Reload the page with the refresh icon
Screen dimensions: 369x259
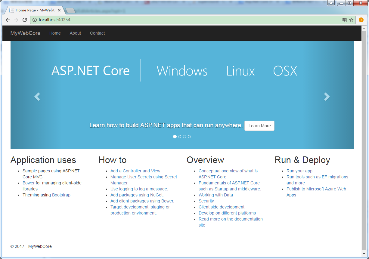pyautogui.click(x=25, y=20)
